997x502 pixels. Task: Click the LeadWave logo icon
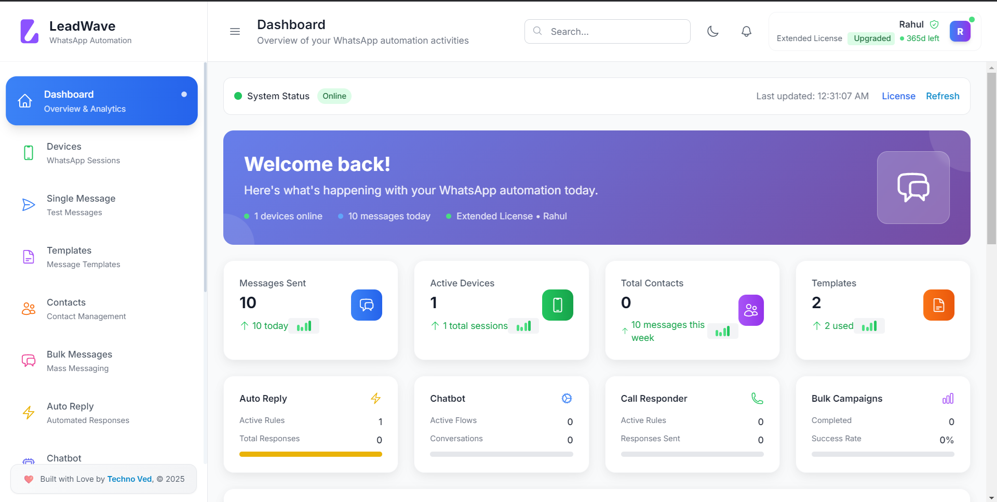tap(30, 32)
